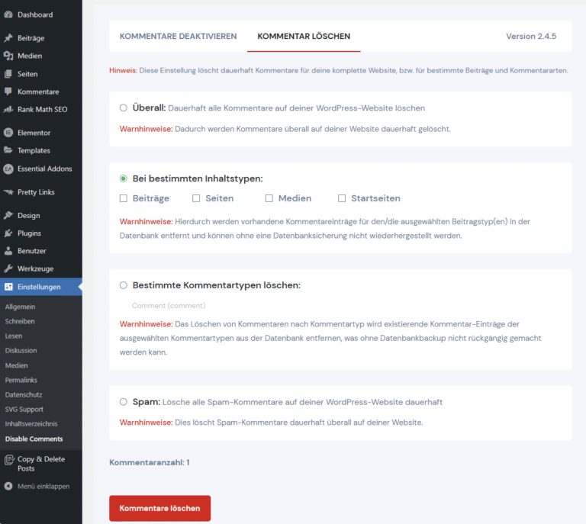Open Medien settings submenu item
586x524 pixels.
pyautogui.click(x=17, y=365)
